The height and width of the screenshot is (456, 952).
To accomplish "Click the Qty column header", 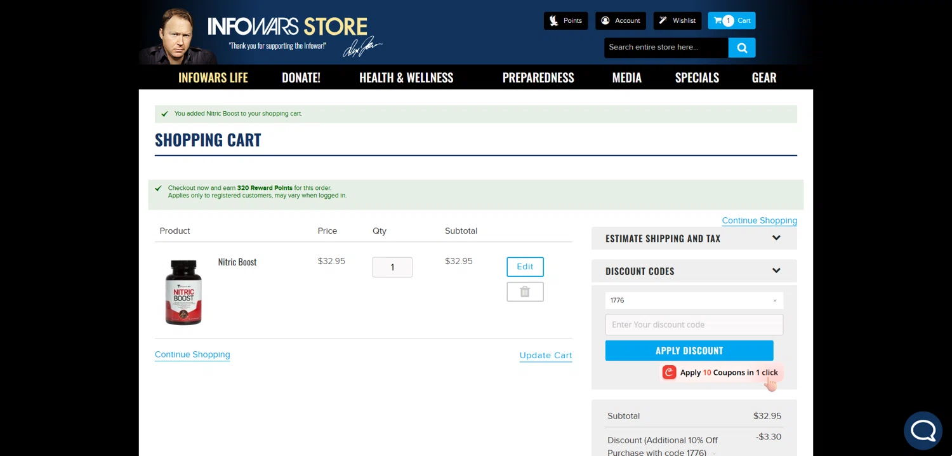I will 380,231.
